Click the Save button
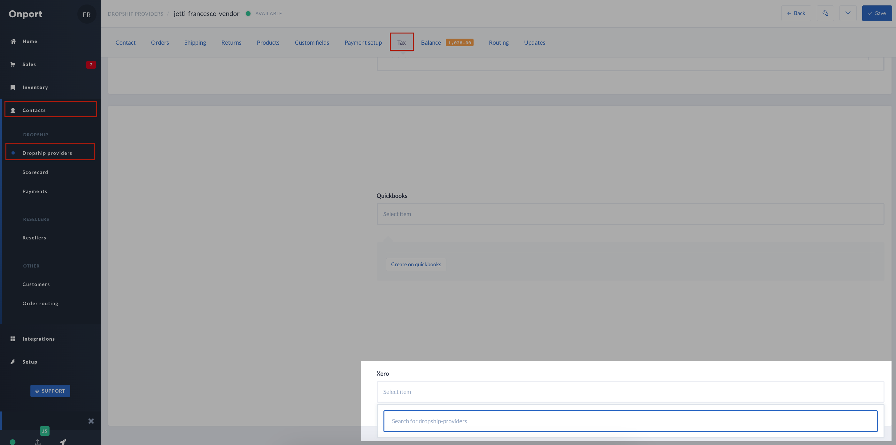 point(877,13)
